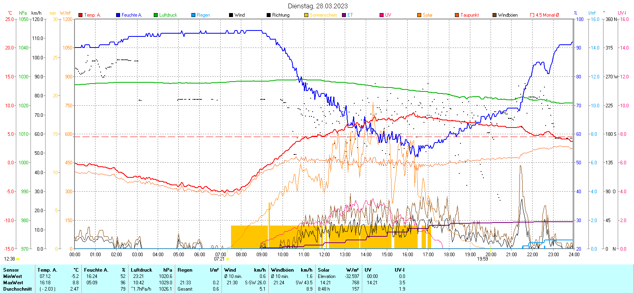This screenshot has width=634, height=293.
Task: Click the yellow Sonnenschein legend square
Action: tap(306, 15)
